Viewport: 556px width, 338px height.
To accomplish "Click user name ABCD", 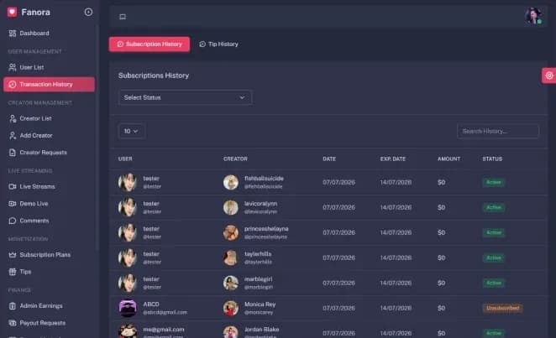I will tap(151, 304).
